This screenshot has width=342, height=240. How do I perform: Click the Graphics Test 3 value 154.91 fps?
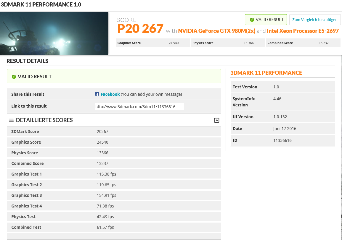pyautogui.click(x=106, y=195)
